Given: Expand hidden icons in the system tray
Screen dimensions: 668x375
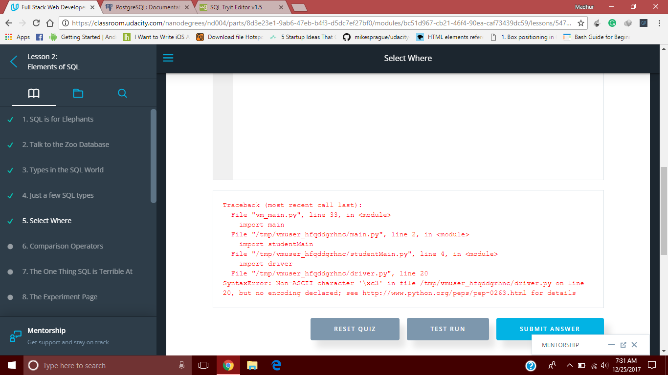Looking at the screenshot, I should [569, 365].
